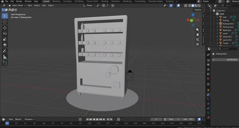Open the View Layer properties tab

[208, 69]
